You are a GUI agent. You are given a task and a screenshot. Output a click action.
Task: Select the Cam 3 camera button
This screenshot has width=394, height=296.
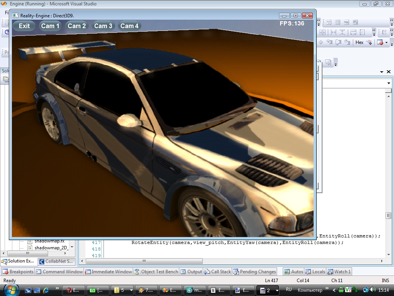click(x=103, y=26)
